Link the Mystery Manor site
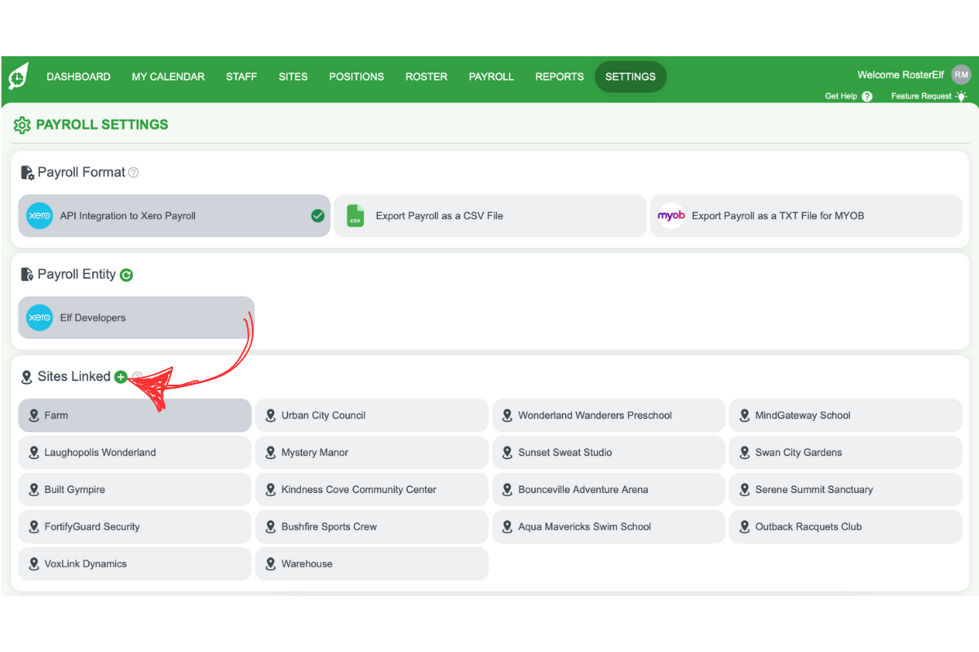The width and height of the screenshot is (979, 652). point(372,452)
